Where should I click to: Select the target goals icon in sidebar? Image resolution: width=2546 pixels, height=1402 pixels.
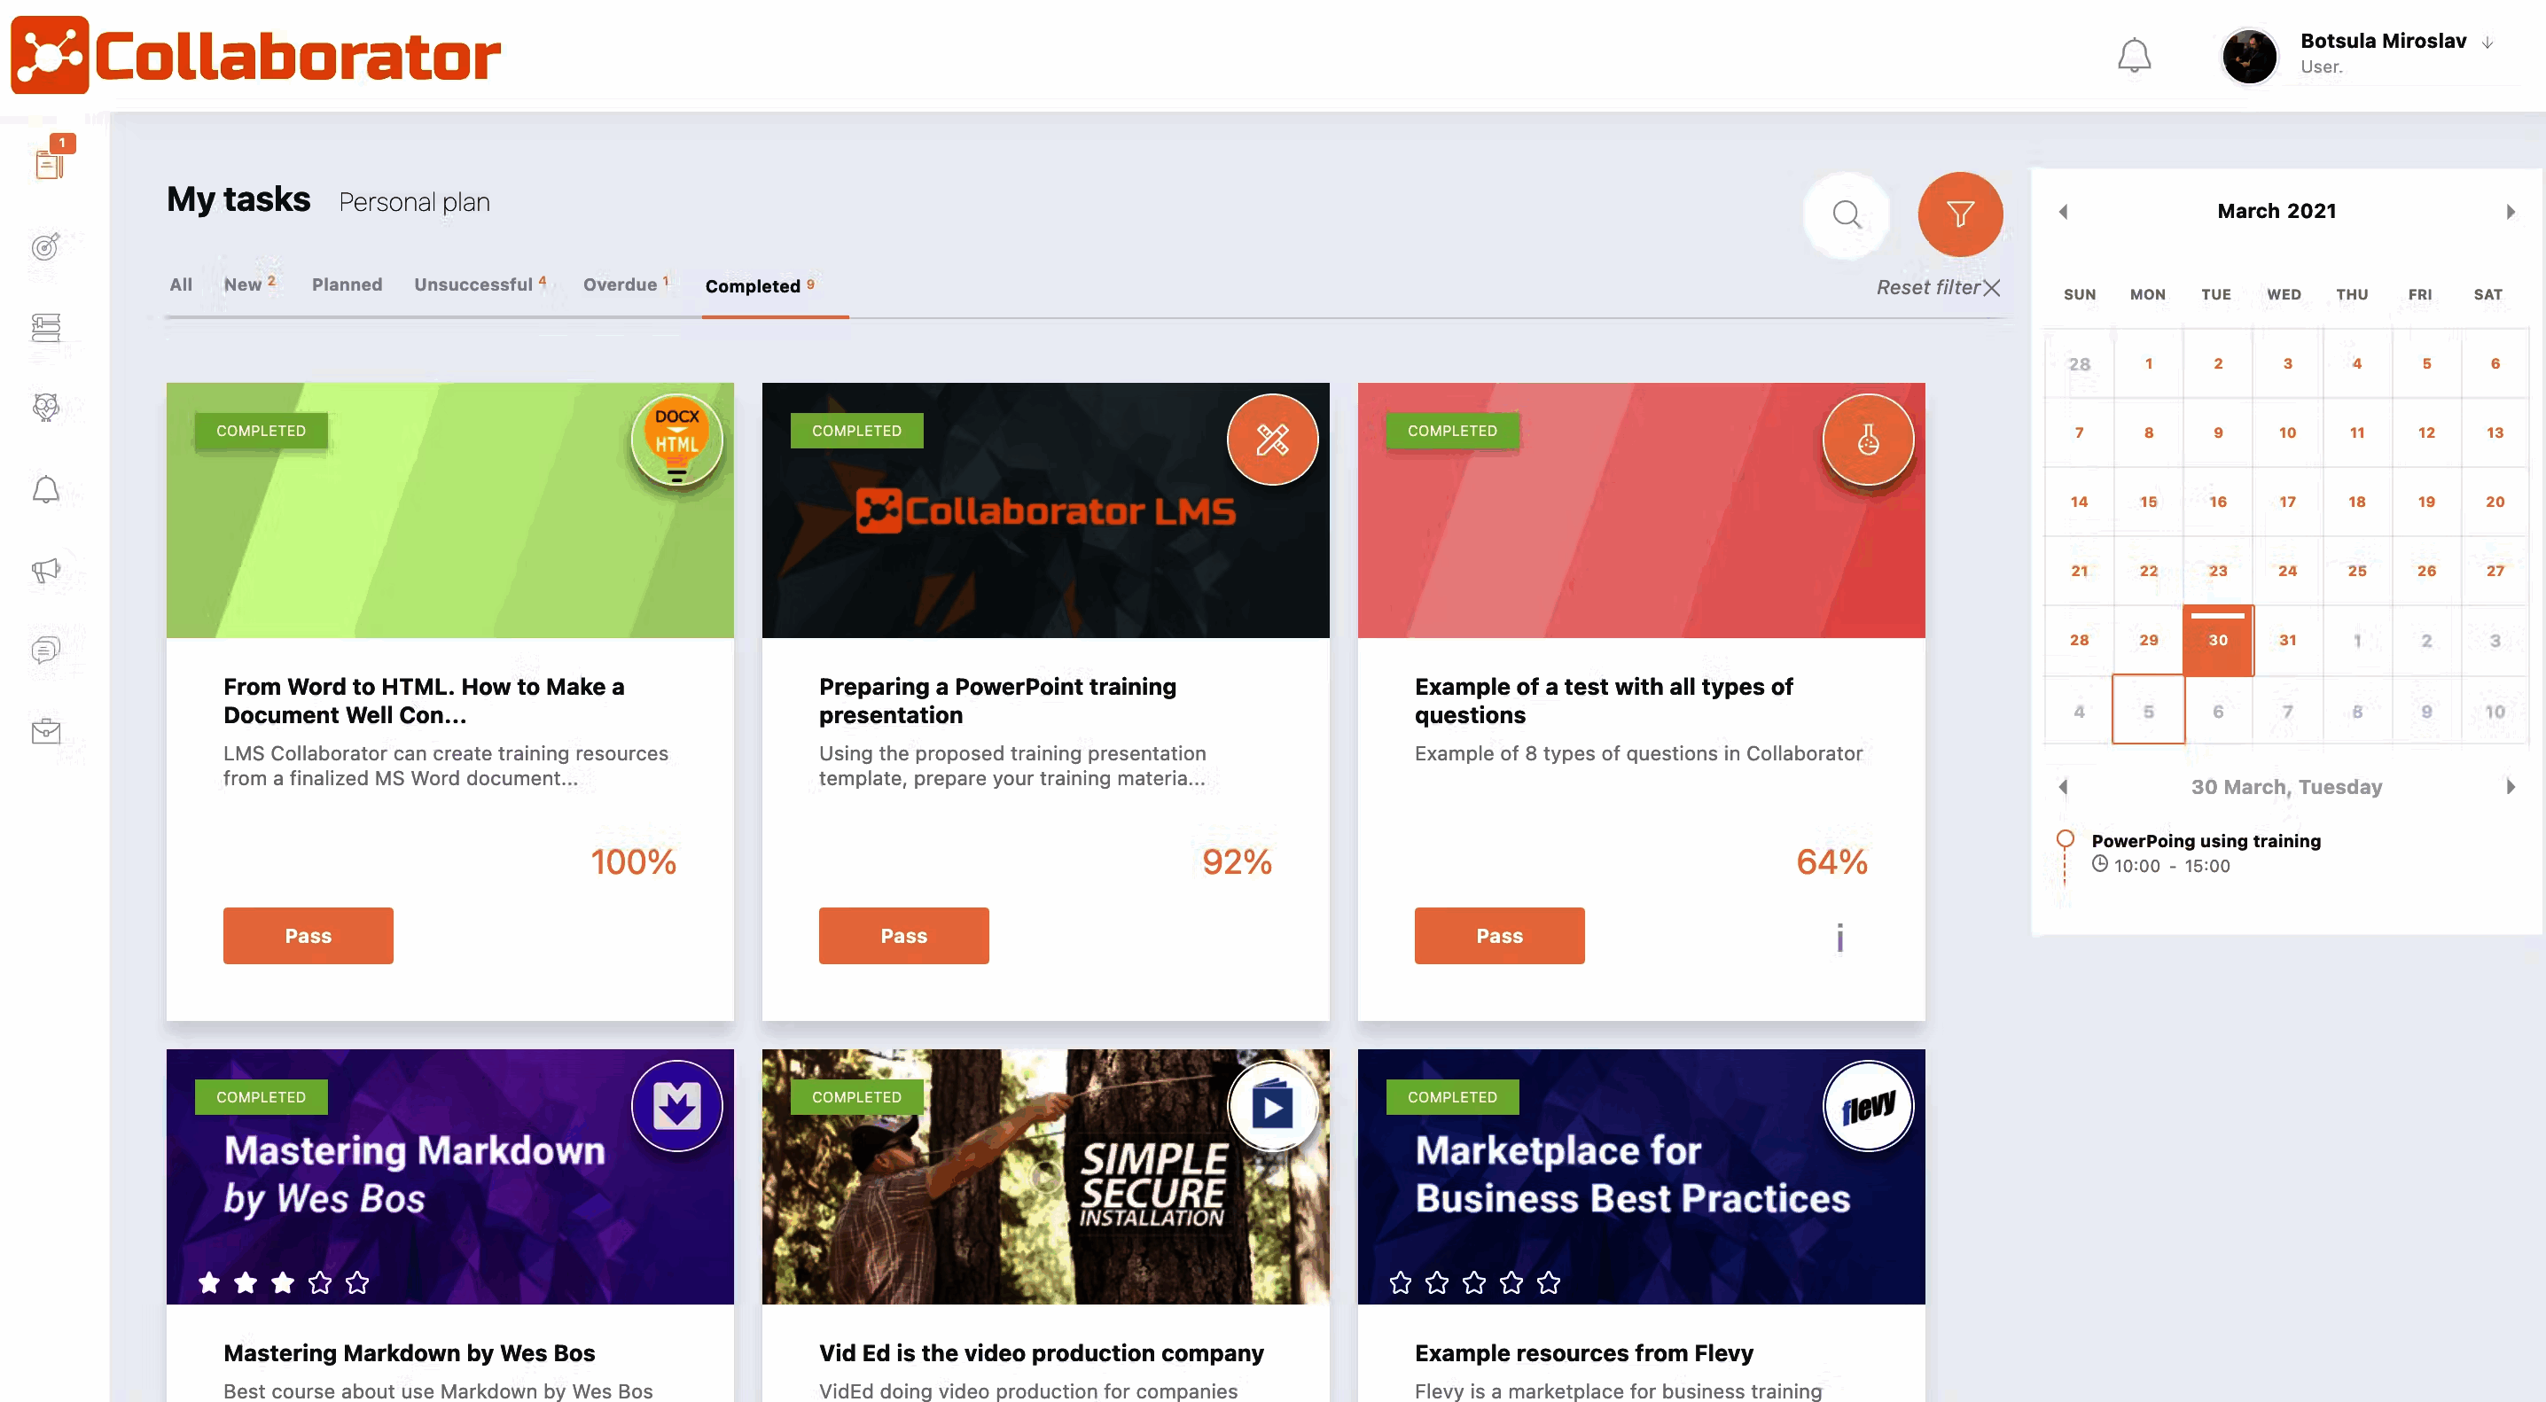[45, 249]
